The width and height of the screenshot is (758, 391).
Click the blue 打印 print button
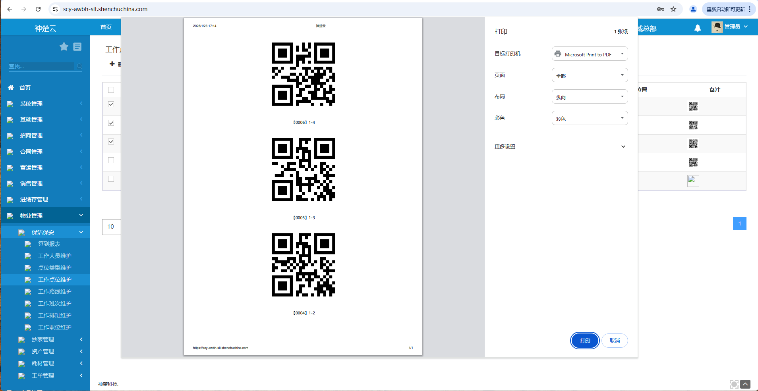585,341
